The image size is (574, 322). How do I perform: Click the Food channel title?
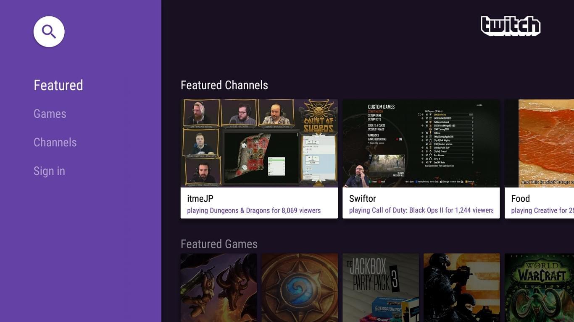520,199
